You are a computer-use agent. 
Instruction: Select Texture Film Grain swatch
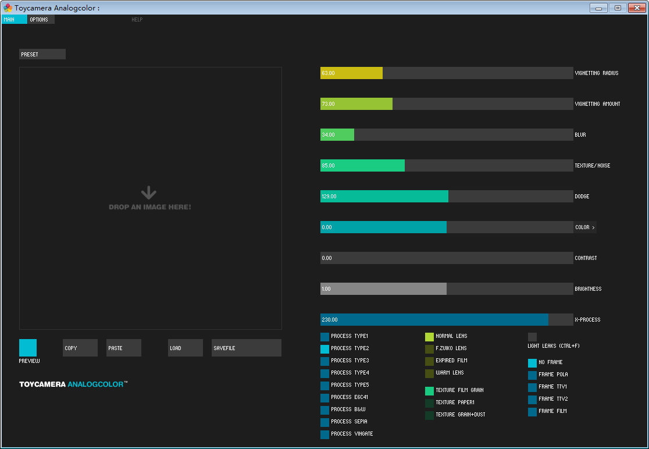click(x=430, y=391)
